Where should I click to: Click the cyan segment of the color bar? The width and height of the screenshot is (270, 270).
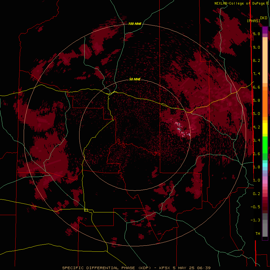pyautogui.click(x=265, y=165)
